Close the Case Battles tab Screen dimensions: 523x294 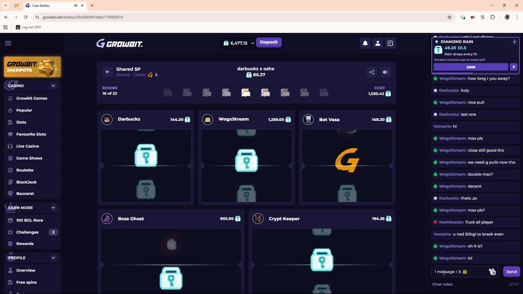coord(82,6)
